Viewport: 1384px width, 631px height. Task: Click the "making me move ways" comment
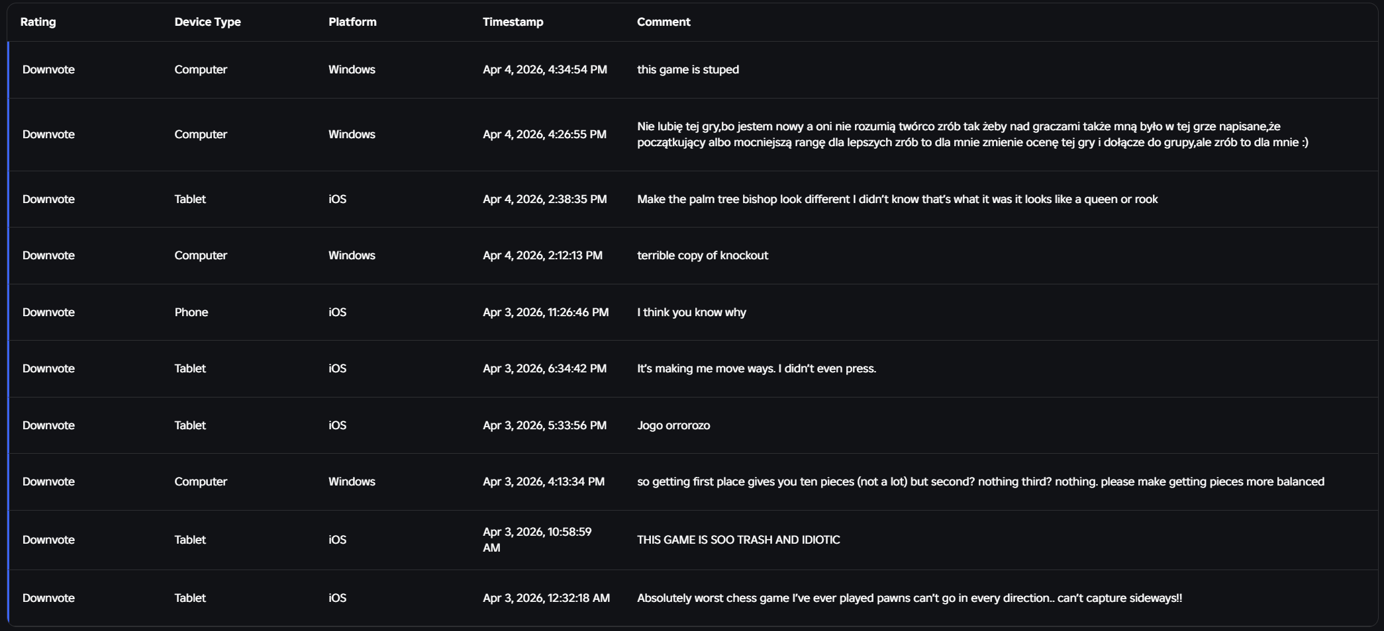pyautogui.click(x=756, y=368)
